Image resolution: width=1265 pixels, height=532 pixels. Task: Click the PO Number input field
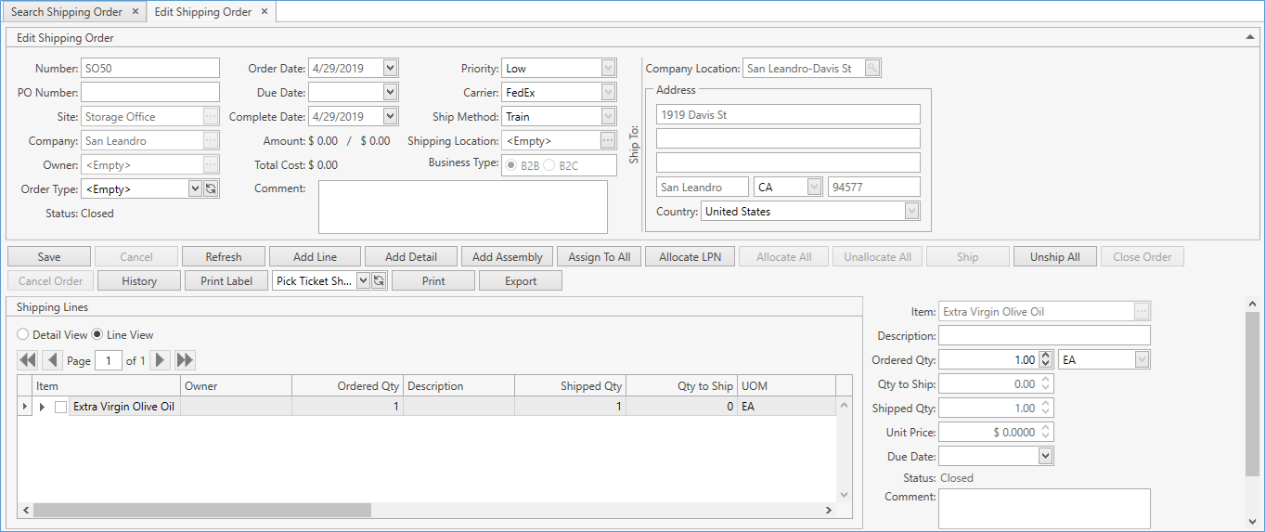coord(150,92)
